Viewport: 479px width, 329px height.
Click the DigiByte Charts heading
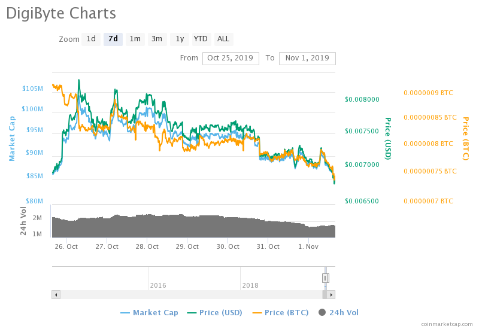(61, 14)
